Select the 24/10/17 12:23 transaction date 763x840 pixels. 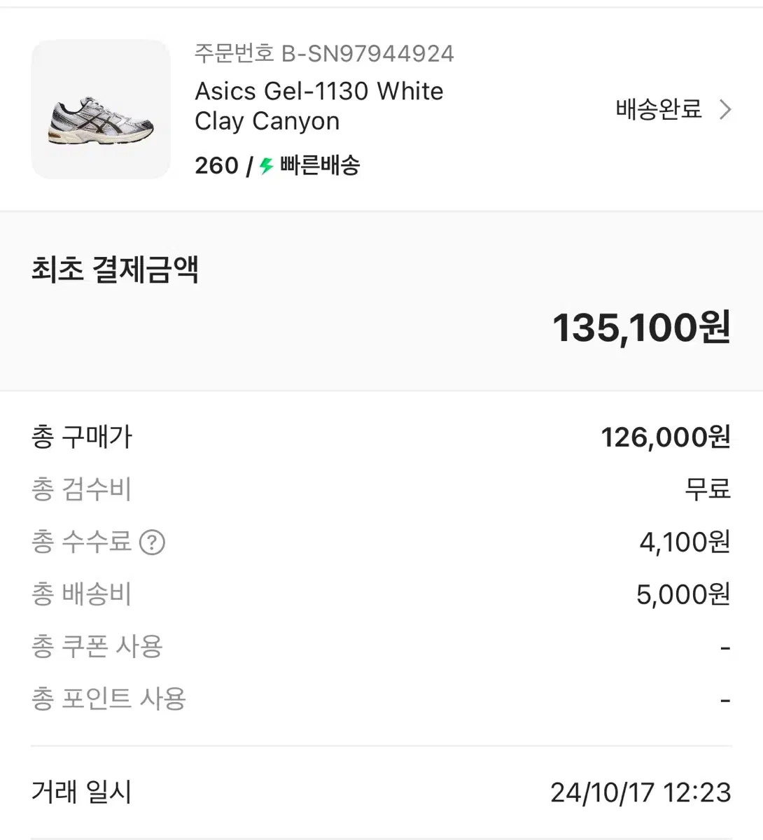641,792
